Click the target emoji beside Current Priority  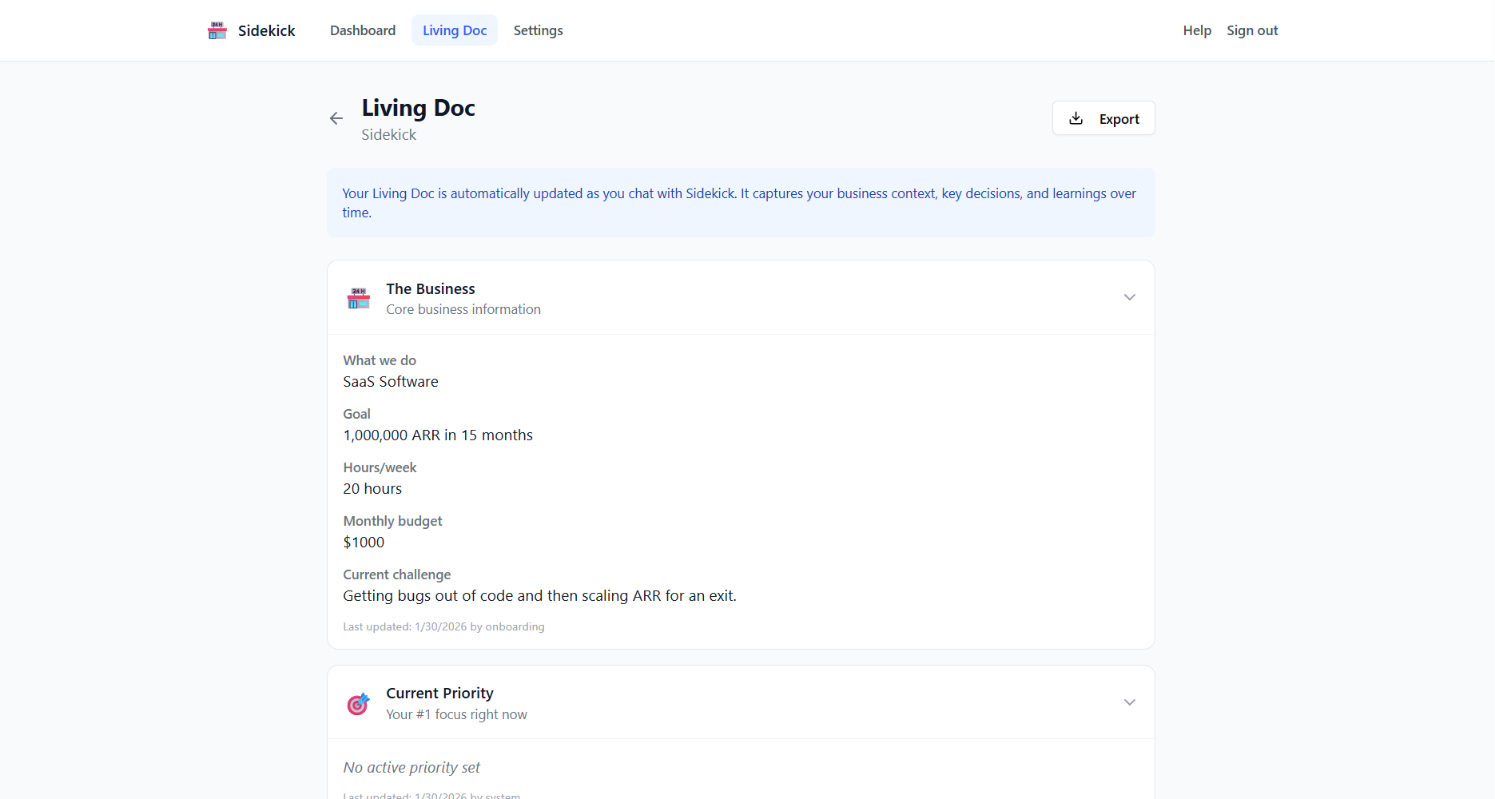(358, 702)
